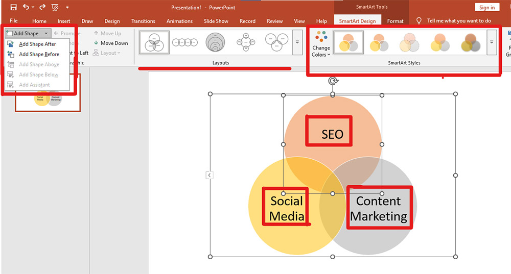Click the Save icon in quick access toolbar
The width and height of the screenshot is (511, 274).
click(x=13, y=7)
